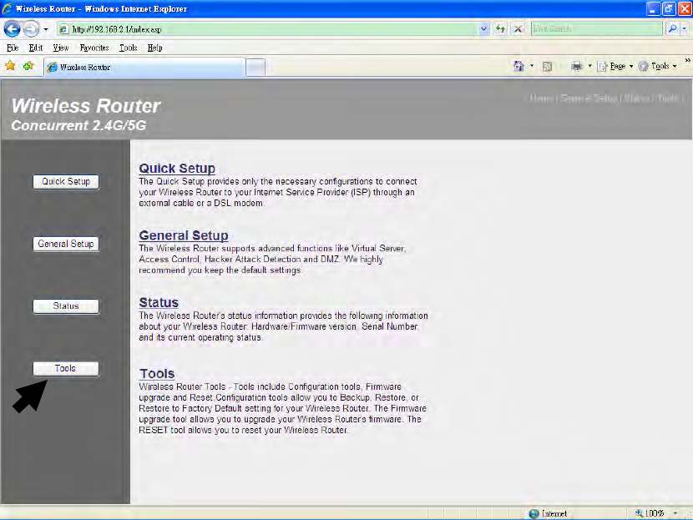Click in the Live Search box
Image resolution: width=693 pixels, height=520 pixels.
click(x=597, y=29)
